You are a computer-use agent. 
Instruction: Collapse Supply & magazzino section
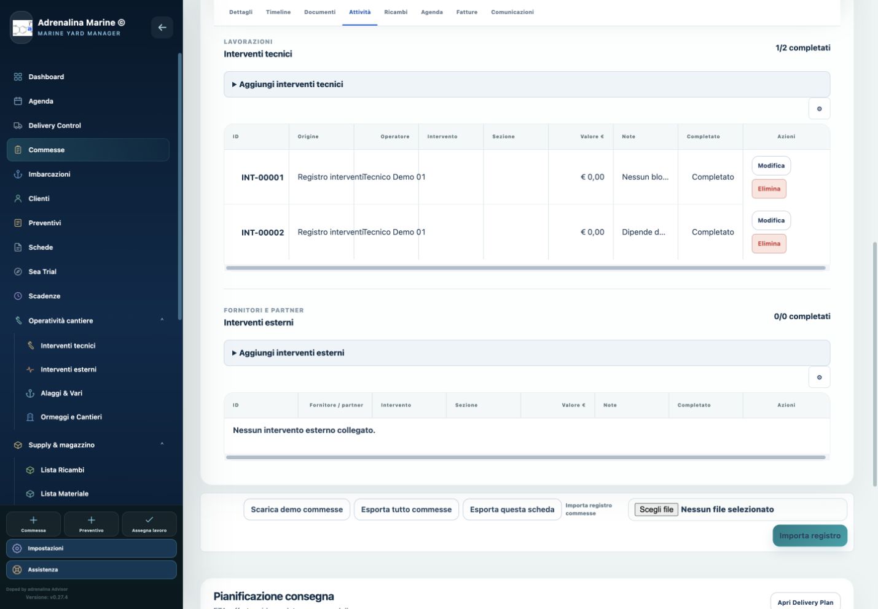tap(162, 444)
